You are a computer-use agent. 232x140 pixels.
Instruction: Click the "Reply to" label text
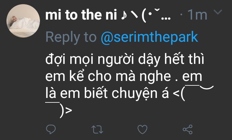(x=71, y=37)
